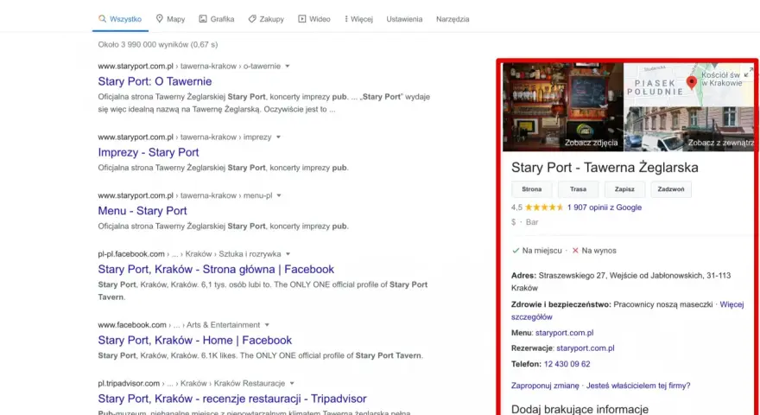The height and width of the screenshot is (415, 760).
Task: Click phone number 12 430 09 62
Action: coord(567,364)
